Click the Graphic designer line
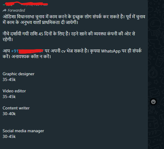 click(x=19, y=74)
